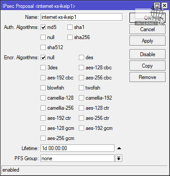Tick camellia-192 encryption
The height and width of the screenshot is (176, 170).
81,98
